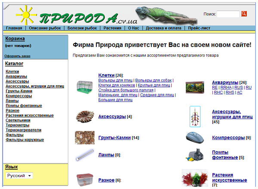Open the RUS aquarium subcategory
The height and width of the screenshot is (189, 258).
click(x=239, y=87)
